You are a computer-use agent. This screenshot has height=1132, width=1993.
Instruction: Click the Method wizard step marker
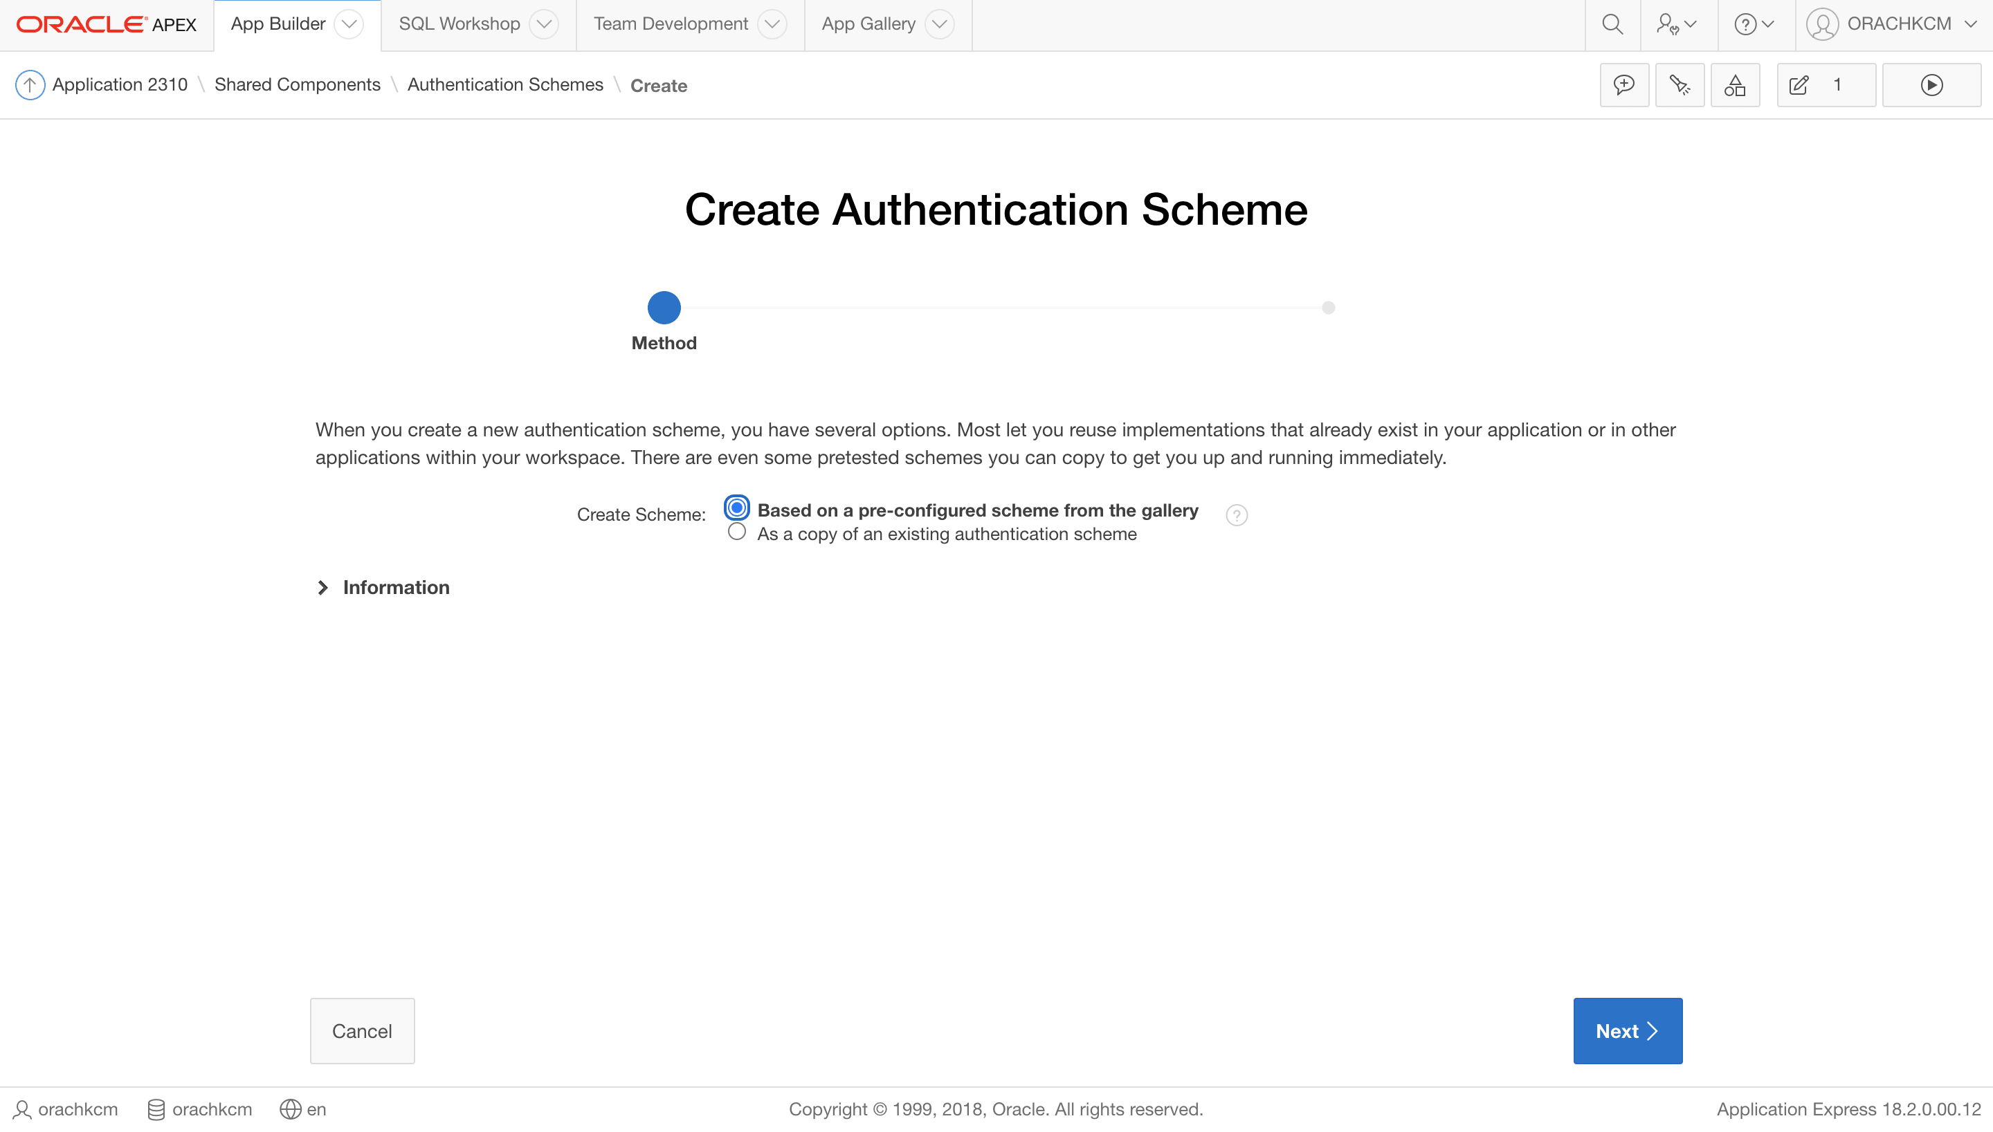point(664,308)
